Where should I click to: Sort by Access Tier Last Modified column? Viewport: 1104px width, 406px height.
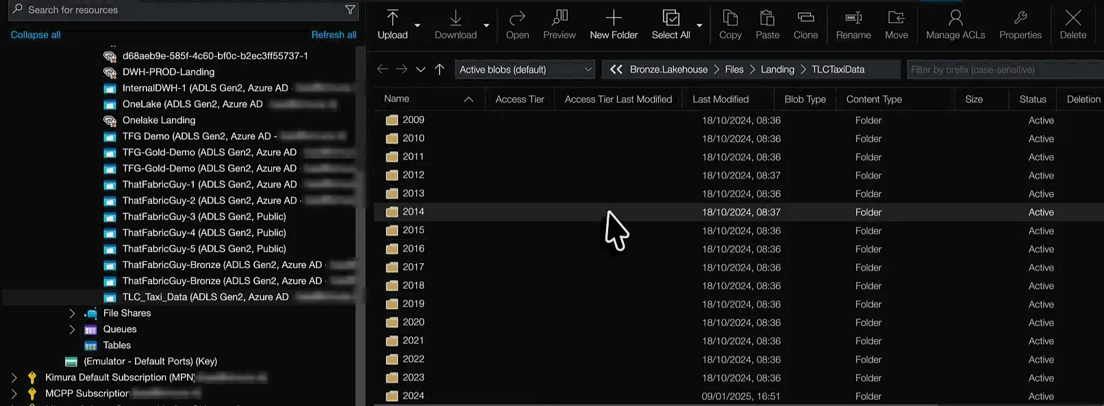pos(618,99)
